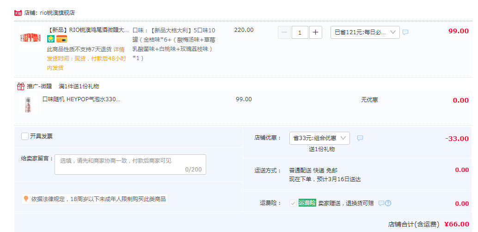Click the chat bubble icon beside item discount

[405, 32]
